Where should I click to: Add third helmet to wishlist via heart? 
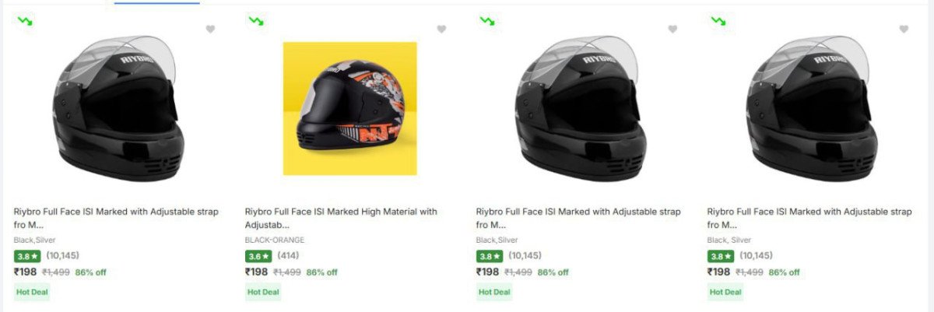tap(672, 30)
